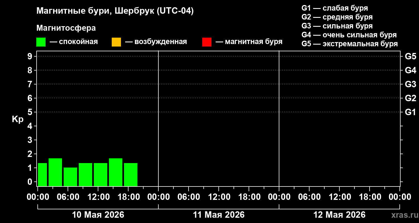Click the G5 storm level label on axis
The width and height of the screenshot is (419, 223).
coord(410,57)
